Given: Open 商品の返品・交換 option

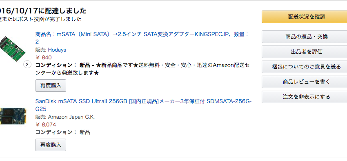Looking at the screenshot, I should coord(304,37).
